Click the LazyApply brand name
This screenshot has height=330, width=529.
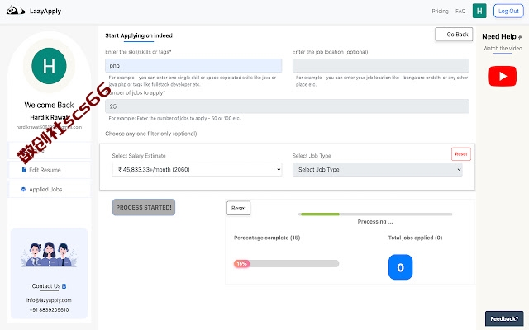point(45,11)
